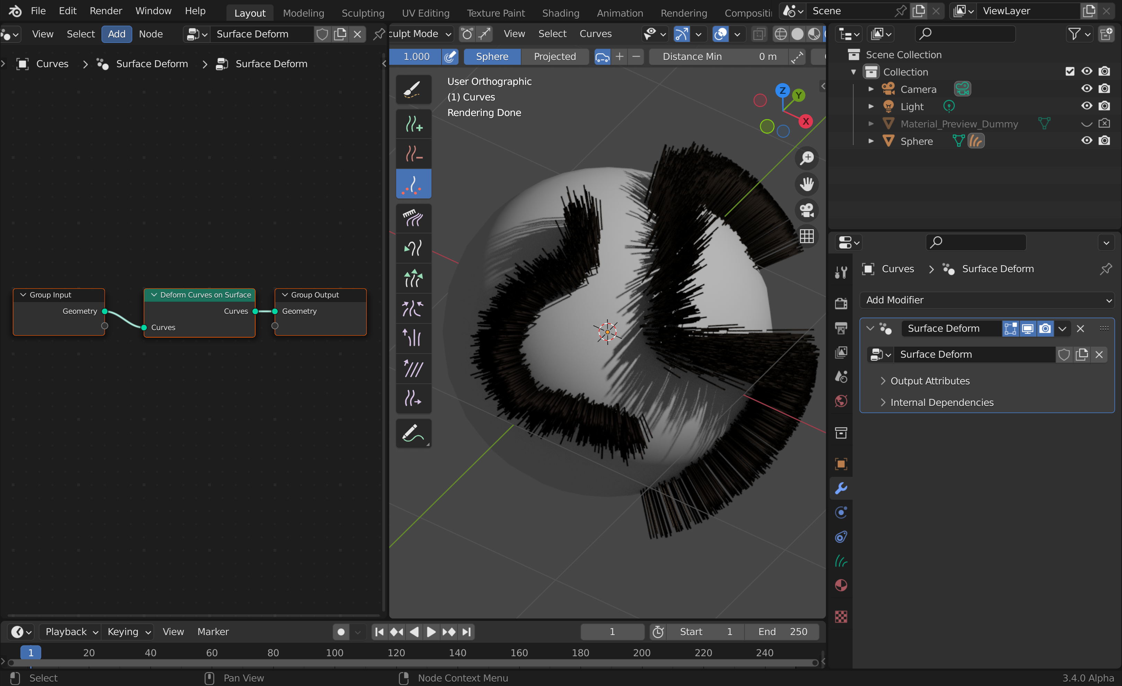Open the Modifier properties wrench tab
Viewport: 1122px width, 686px height.
(840, 488)
